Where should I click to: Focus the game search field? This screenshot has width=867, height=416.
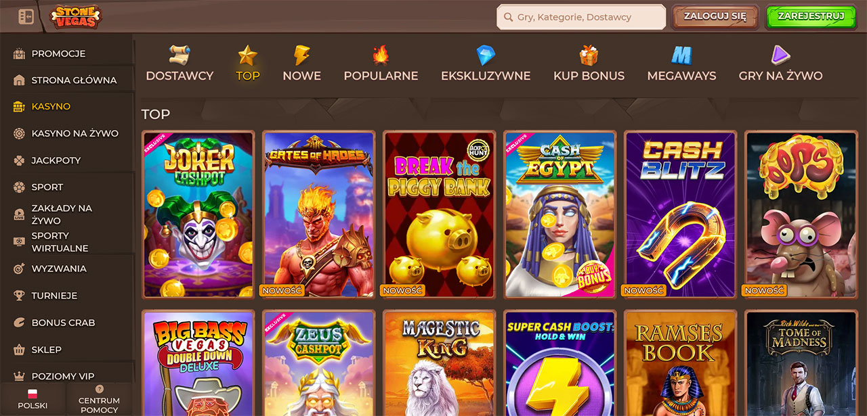point(581,18)
